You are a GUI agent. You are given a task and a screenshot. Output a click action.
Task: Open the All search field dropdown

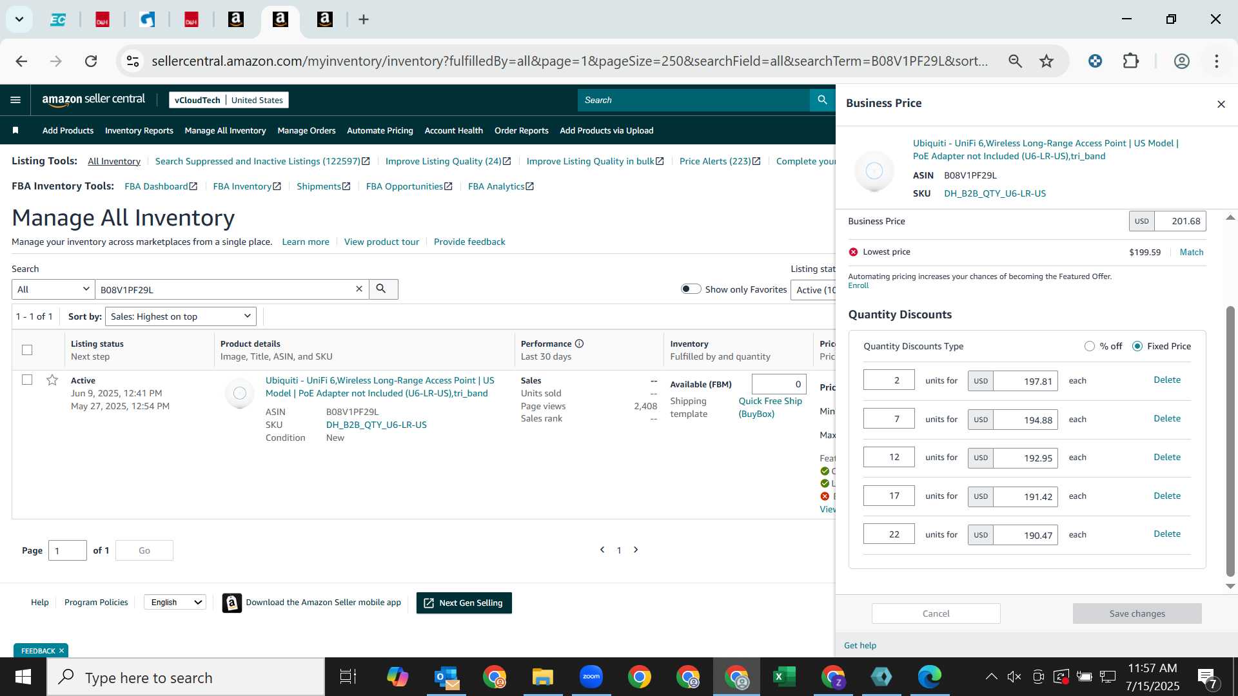(53, 289)
